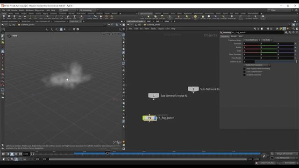This screenshot has height=168, width=299.
Task: Select the Spray Paint shelf tool
Action: [x=68, y=17]
